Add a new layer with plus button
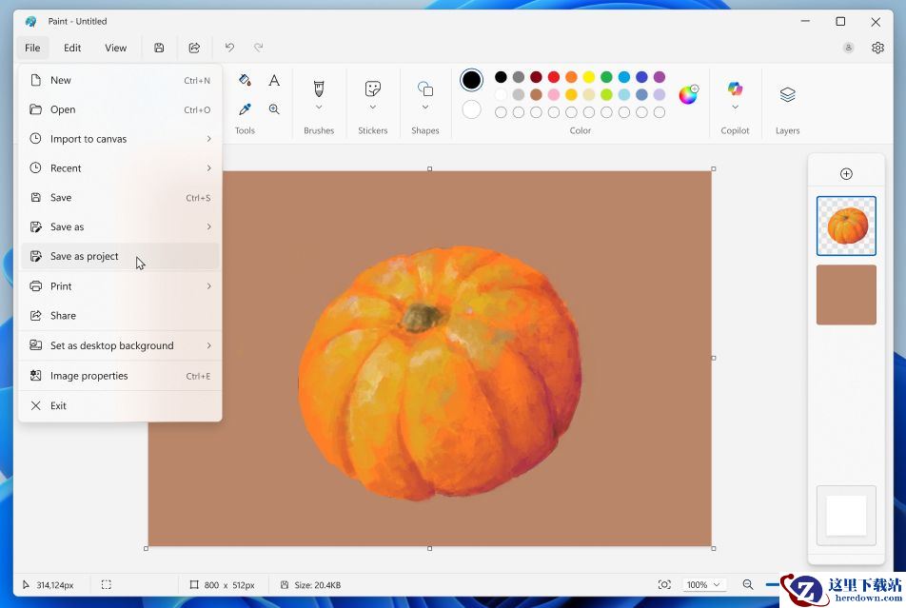The width and height of the screenshot is (906, 608). 846,173
